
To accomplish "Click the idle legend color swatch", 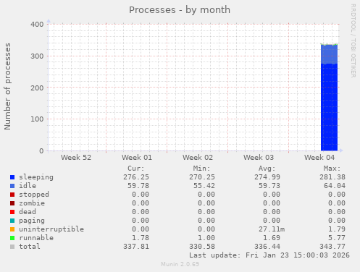I will pos(12,186).
